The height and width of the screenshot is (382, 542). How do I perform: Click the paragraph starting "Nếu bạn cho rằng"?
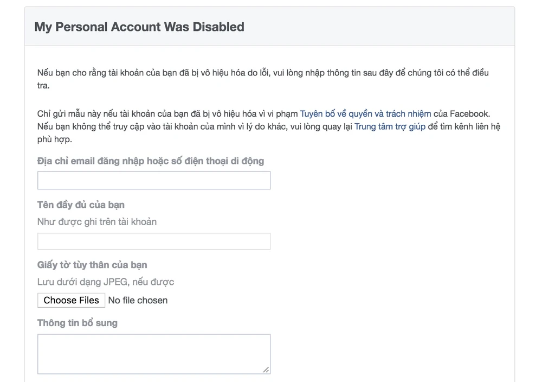click(263, 73)
